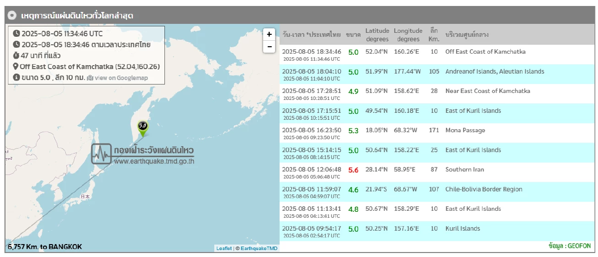This screenshot has height=257, width=598.
Task: Select the Kuril Islands 09:54:17 row
Action: 438,231
